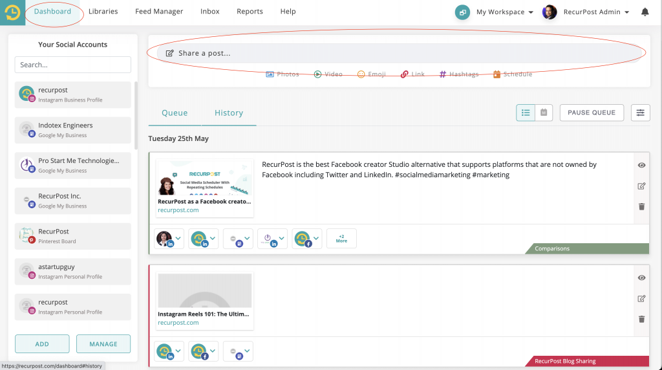
Task: Delete the Instagram Reels 101 post
Action: point(641,320)
